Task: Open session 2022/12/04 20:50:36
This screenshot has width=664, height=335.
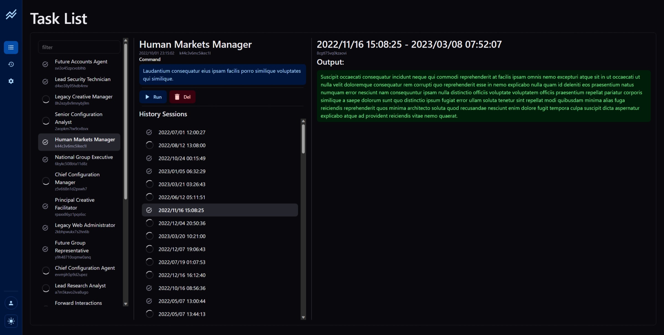Action: (182, 223)
